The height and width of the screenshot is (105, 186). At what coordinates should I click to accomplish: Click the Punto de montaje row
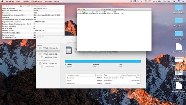coord(85,75)
